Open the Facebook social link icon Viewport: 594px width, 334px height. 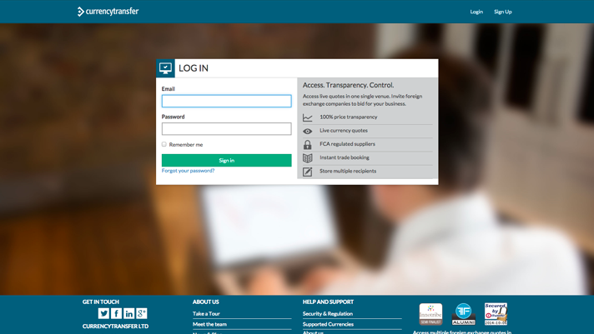pos(116,313)
